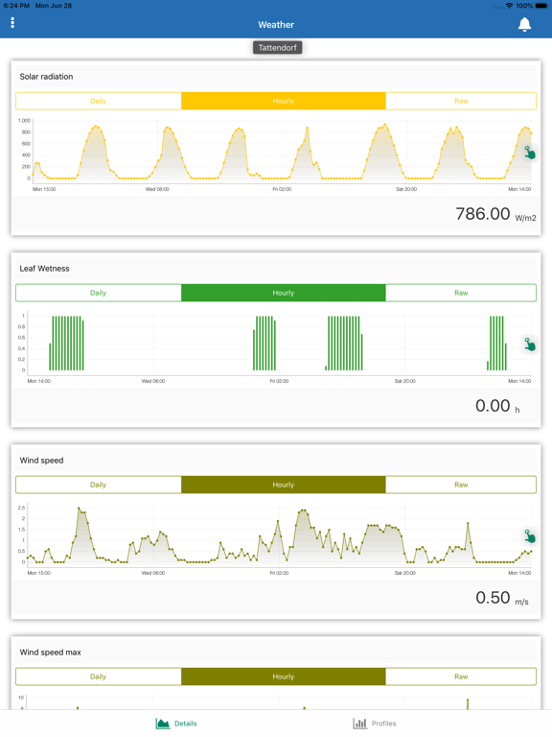Tap the Weather page title

[x=276, y=24]
